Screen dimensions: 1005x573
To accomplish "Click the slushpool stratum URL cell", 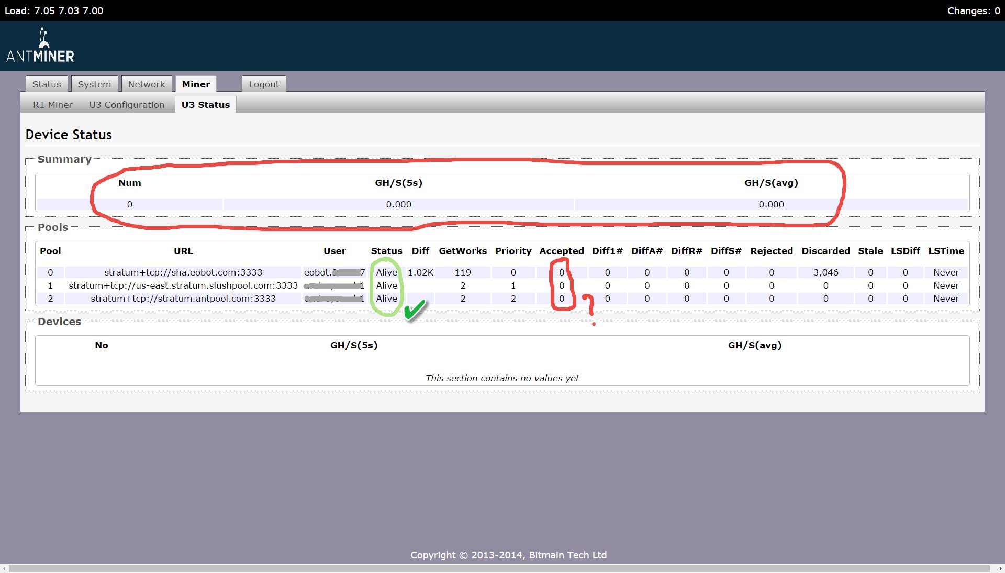I will point(183,285).
